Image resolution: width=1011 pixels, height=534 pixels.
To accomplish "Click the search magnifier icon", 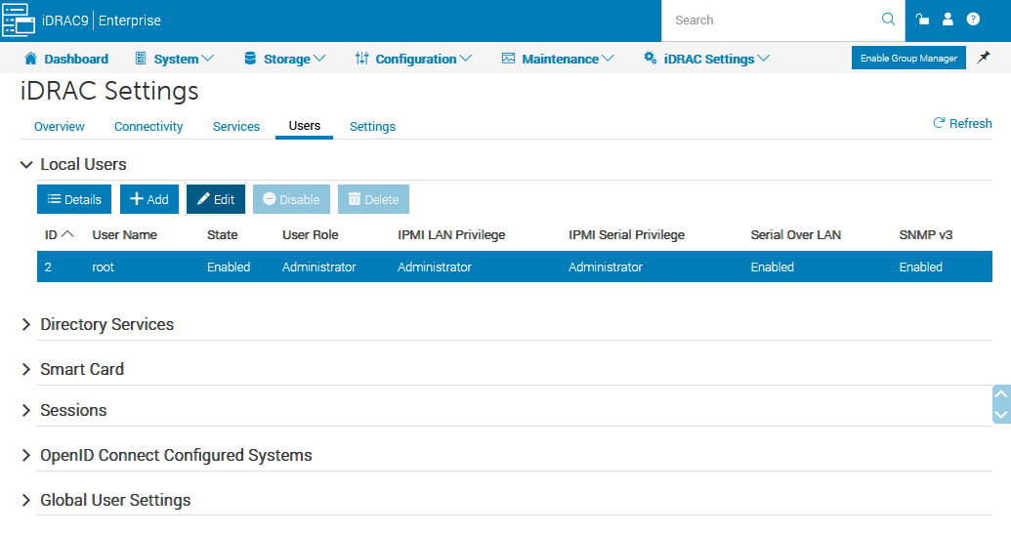I will click(x=888, y=20).
